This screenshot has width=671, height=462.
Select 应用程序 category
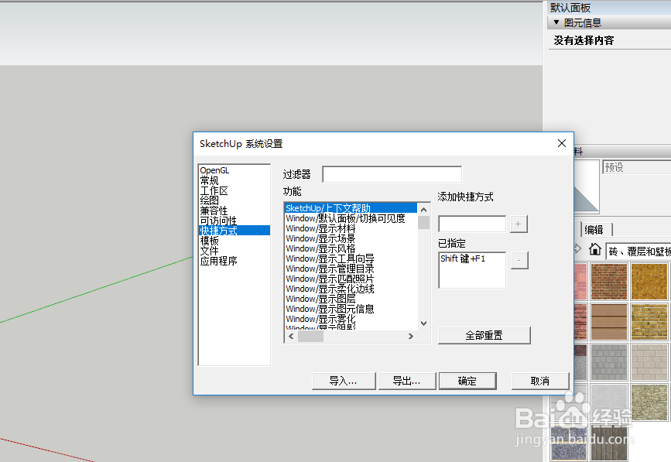coord(218,261)
